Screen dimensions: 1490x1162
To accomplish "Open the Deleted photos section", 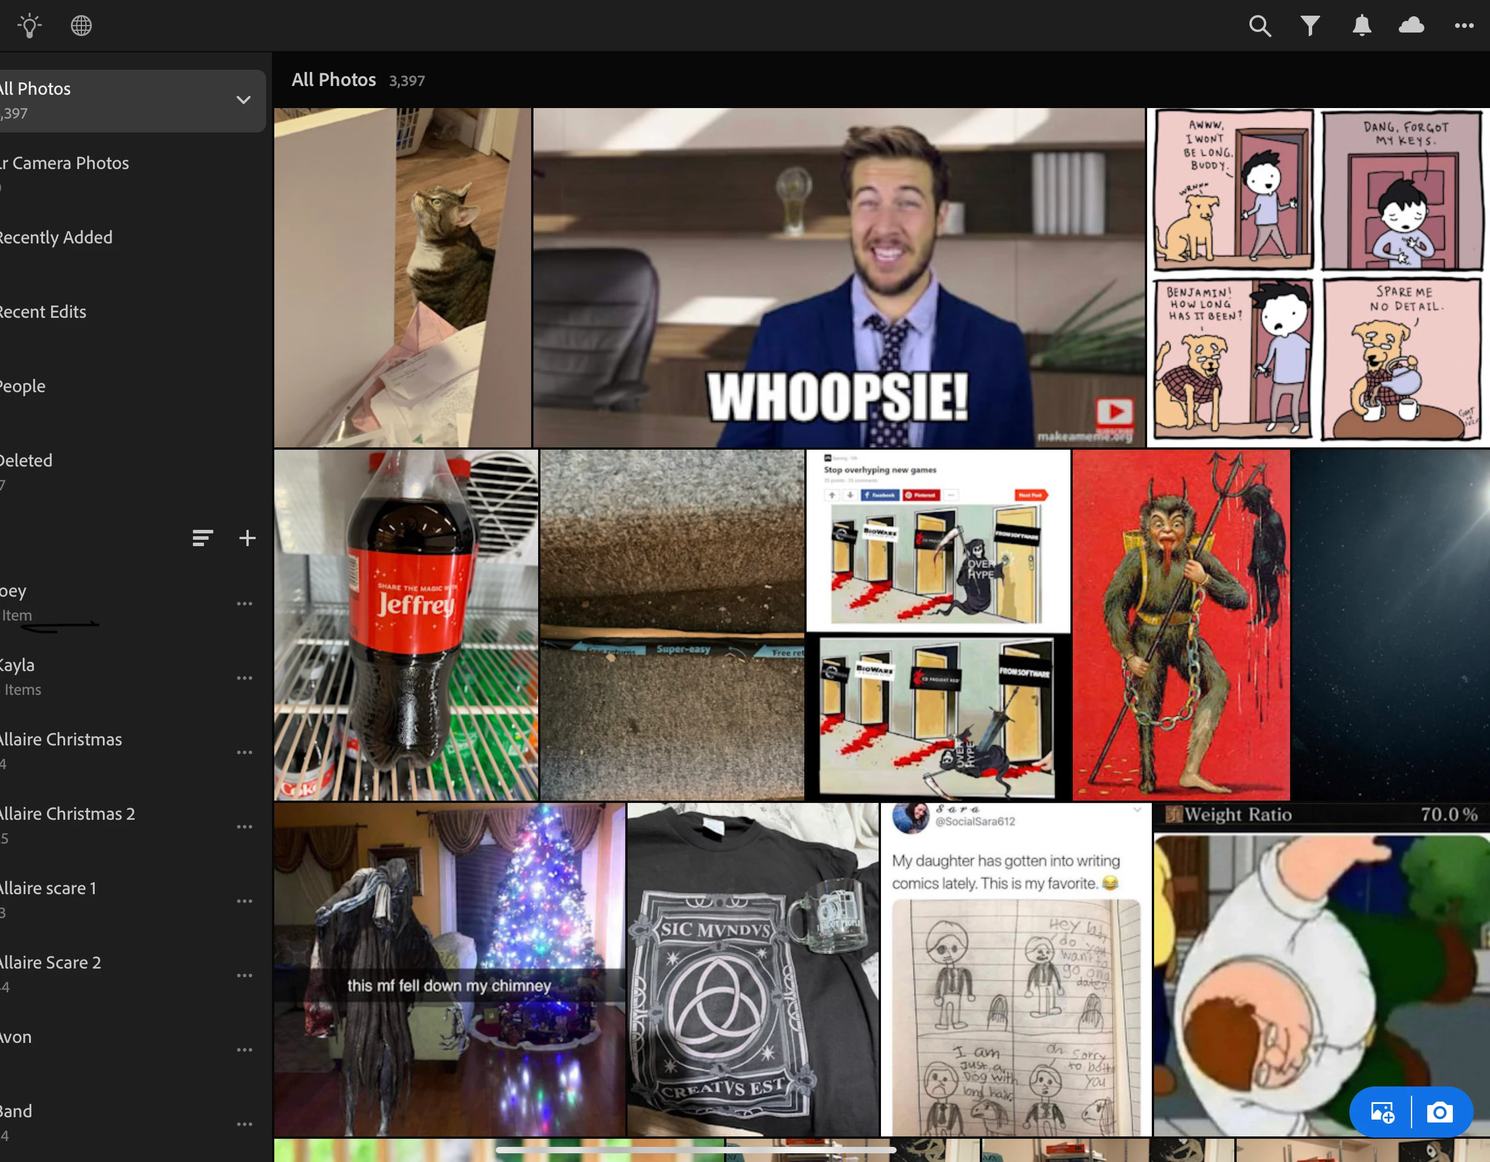I will (26, 461).
